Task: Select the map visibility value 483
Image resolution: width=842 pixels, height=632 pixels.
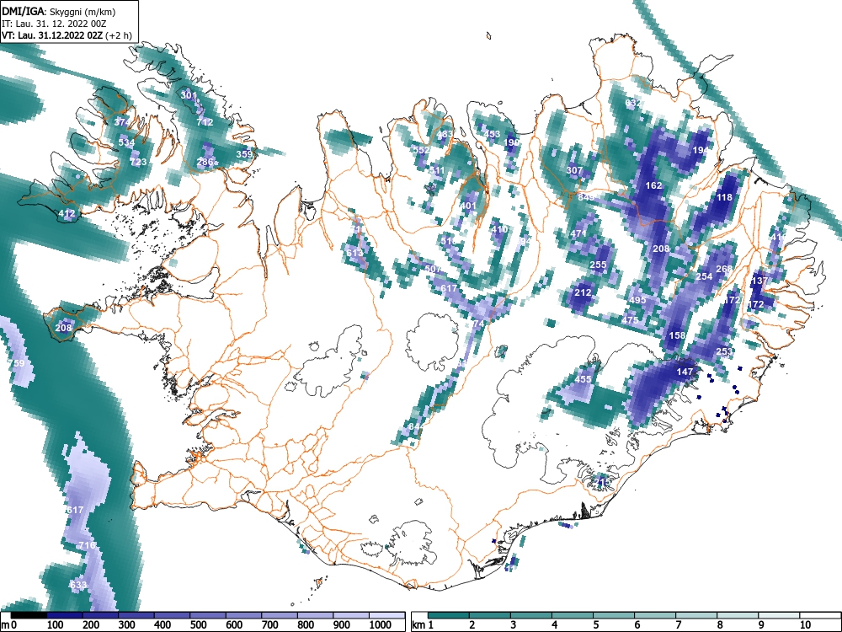Action: pyautogui.click(x=445, y=134)
